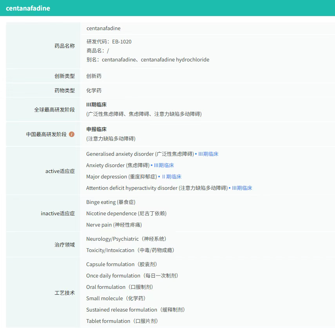Click the Toxicity/Intoxication therapeutic area
Viewport: 335px width, 328px height.
tap(130, 251)
